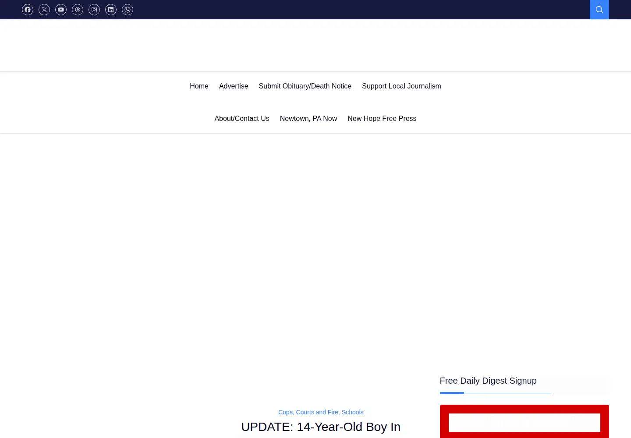Open the X (Twitter) social icon
This screenshot has height=438, width=631.
tap(44, 10)
